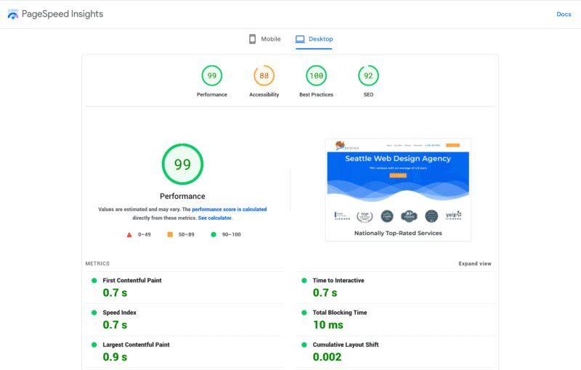Click the red triangle 0–49 legend marker

(x=129, y=235)
